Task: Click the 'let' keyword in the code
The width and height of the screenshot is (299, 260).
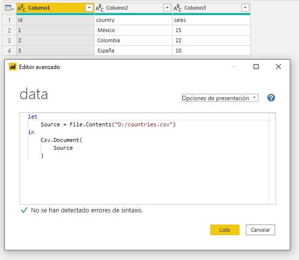Action: [32, 117]
